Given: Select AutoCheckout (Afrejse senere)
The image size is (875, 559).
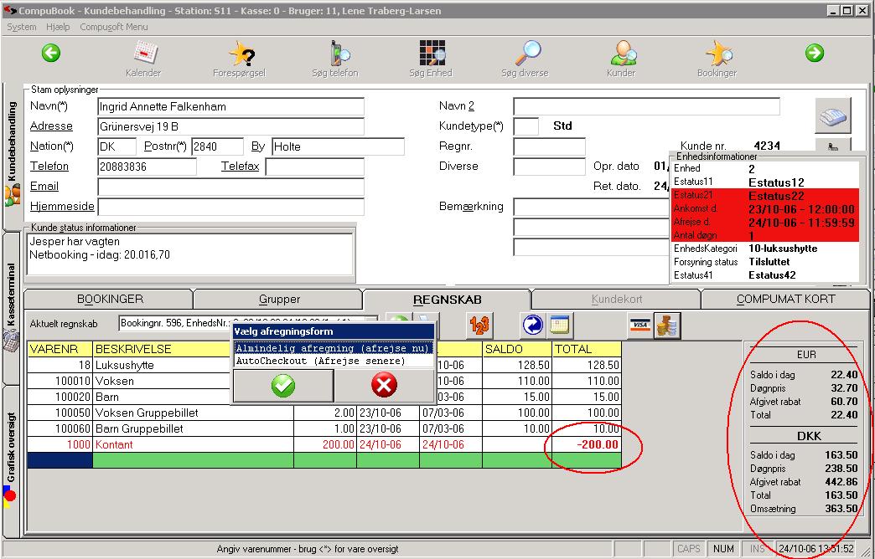Looking at the screenshot, I should coord(333,361).
